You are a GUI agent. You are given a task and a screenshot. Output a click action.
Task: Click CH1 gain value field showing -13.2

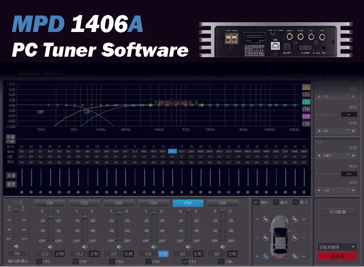[x=45, y=254]
